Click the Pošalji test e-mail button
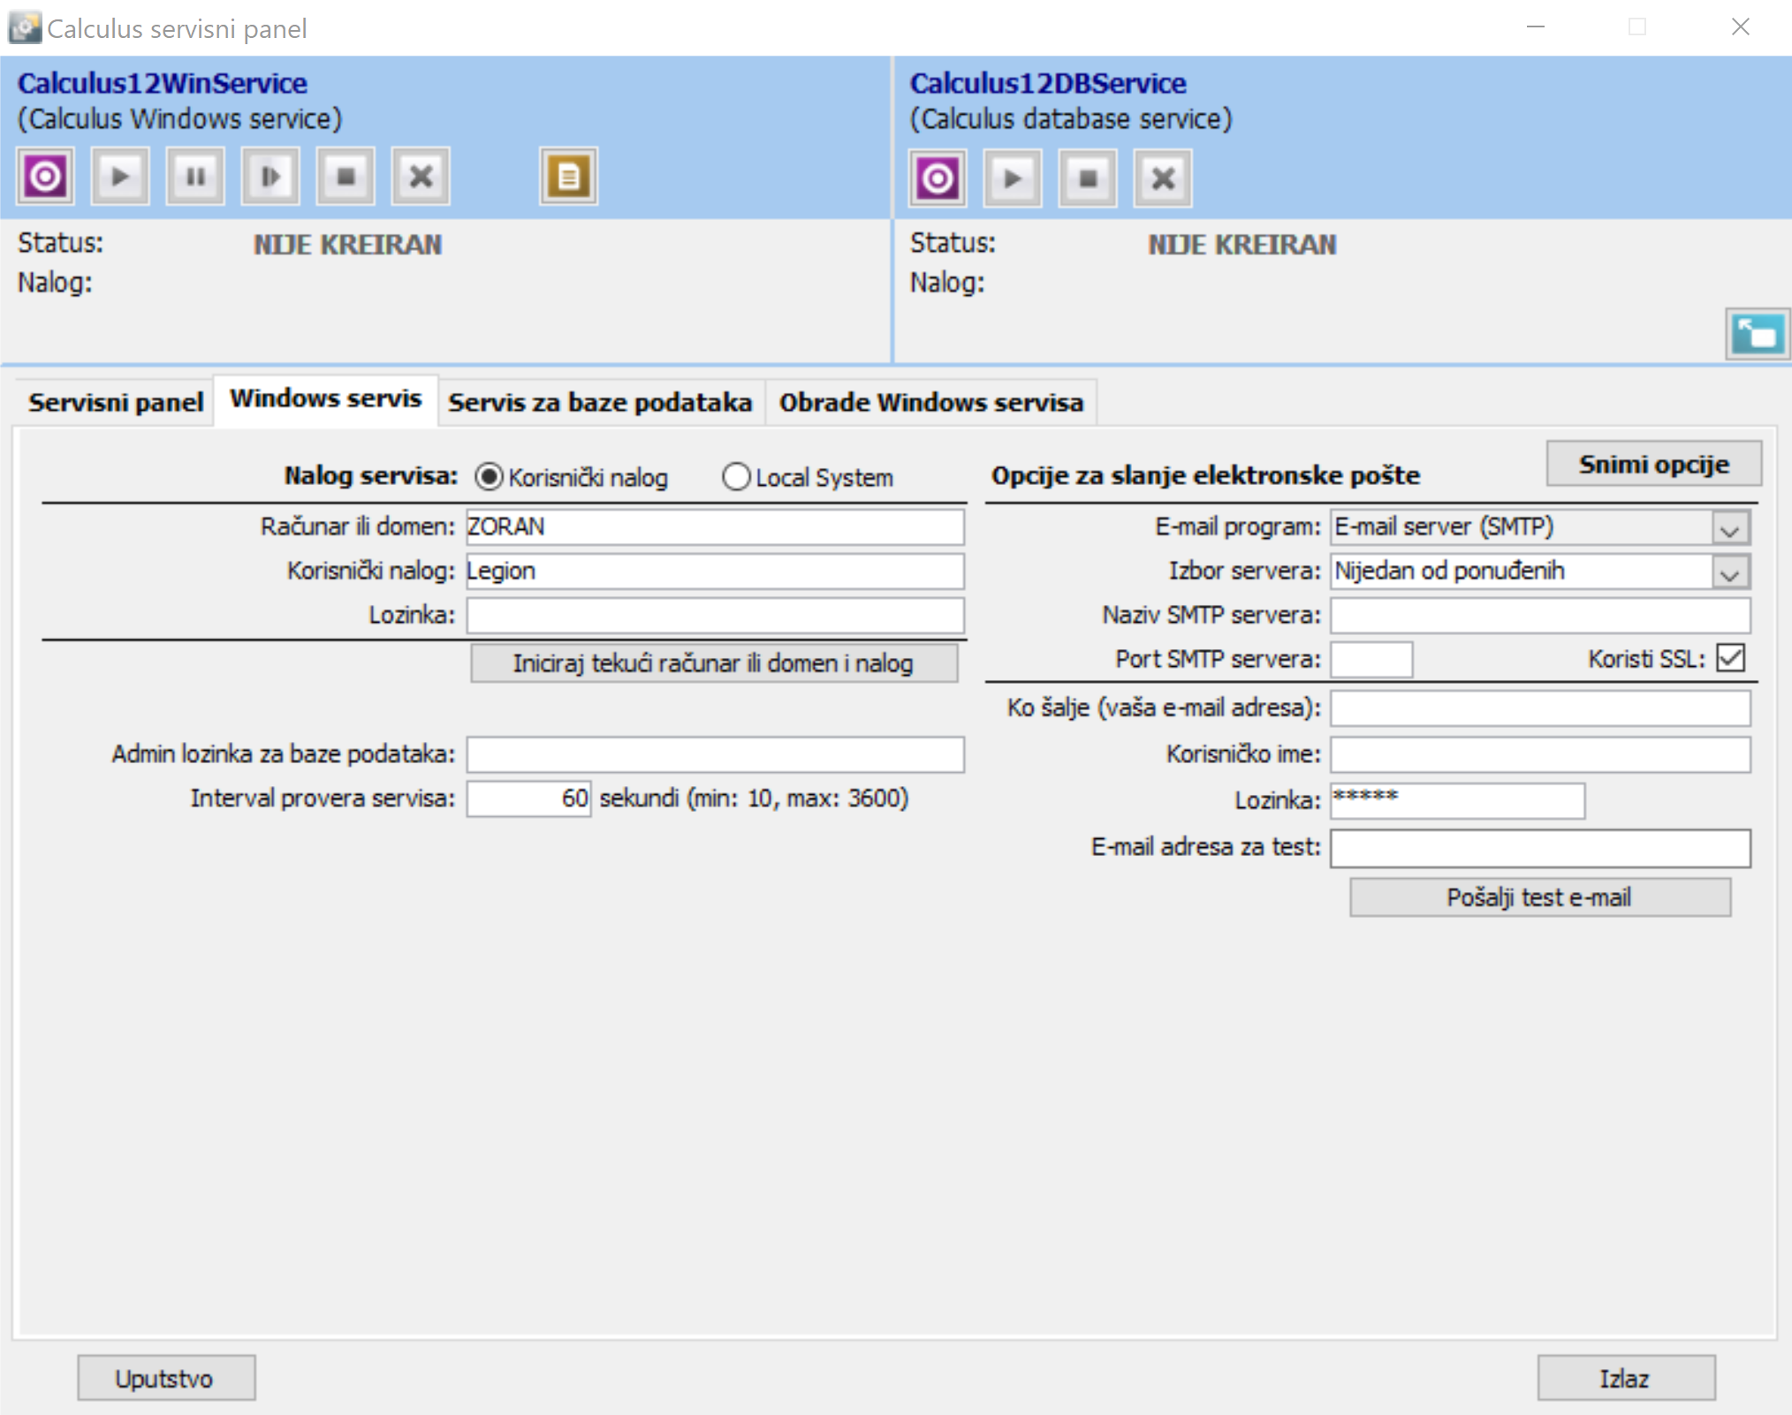 click(x=1538, y=897)
